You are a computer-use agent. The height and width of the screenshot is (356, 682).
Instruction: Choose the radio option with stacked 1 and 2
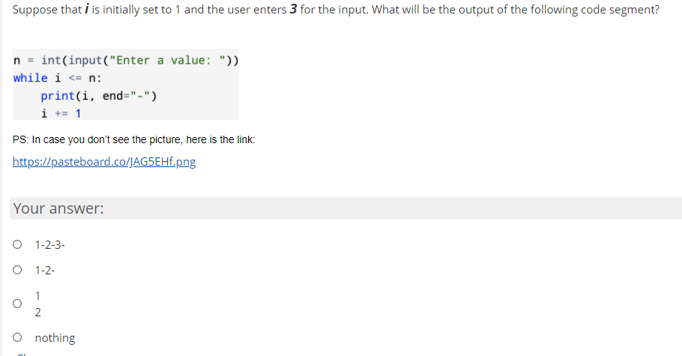(x=17, y=304)
